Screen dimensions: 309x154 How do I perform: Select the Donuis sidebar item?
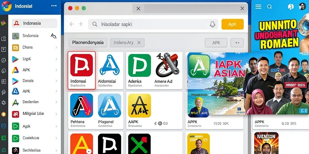point(34,81)
